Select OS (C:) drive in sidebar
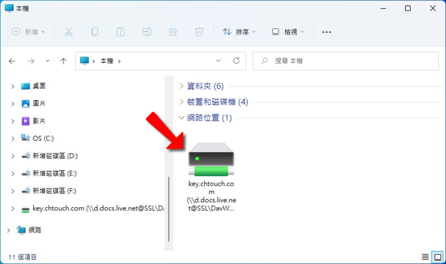The height and width of the screenshot is (264, 446). (x=37, y=138)
